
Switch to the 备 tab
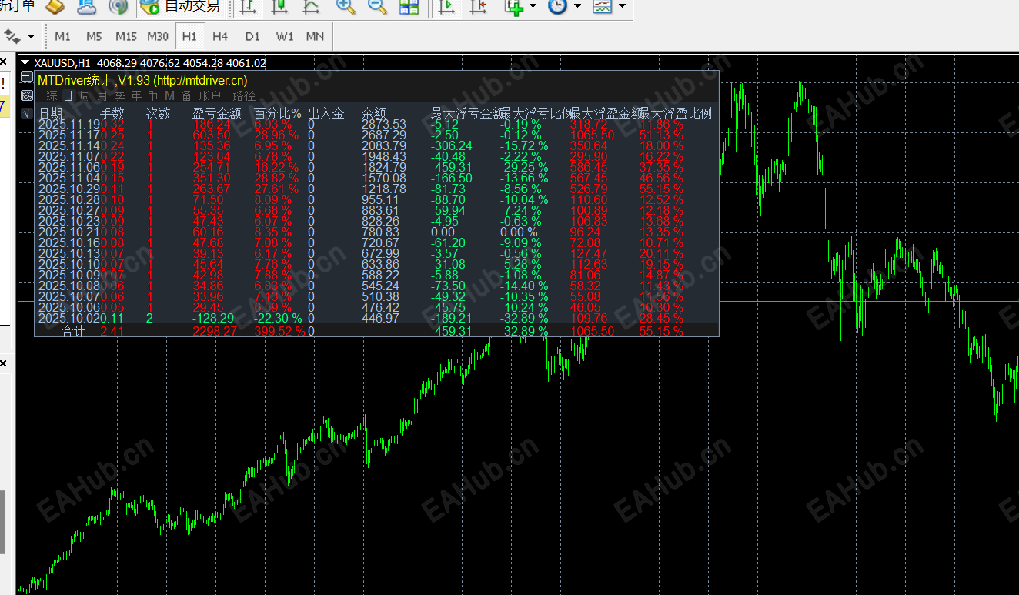(x=187, y=96)
